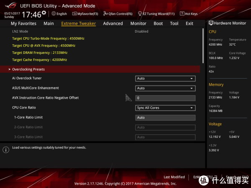This screenshot has height=188, width=251.
Task: Click the Hardware Monitor screen icon
Action: coord(211,23)
